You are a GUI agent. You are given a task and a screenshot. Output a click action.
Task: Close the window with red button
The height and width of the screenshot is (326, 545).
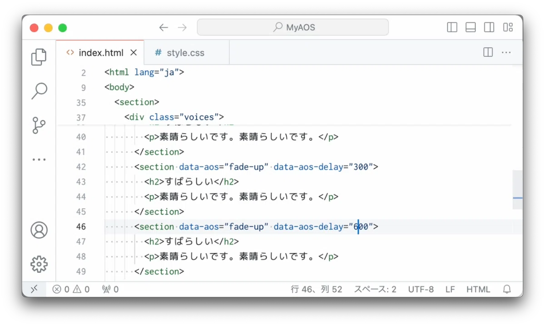34,28
